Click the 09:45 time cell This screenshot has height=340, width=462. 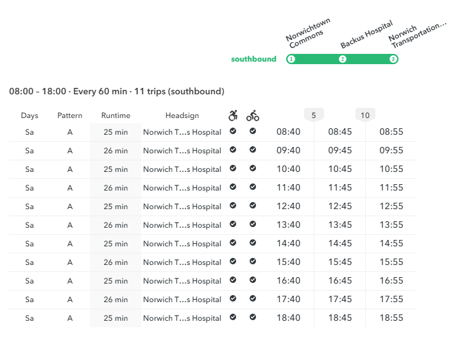(340, 150)
